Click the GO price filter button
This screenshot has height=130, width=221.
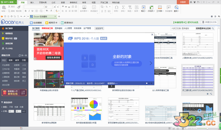(24, 111)
